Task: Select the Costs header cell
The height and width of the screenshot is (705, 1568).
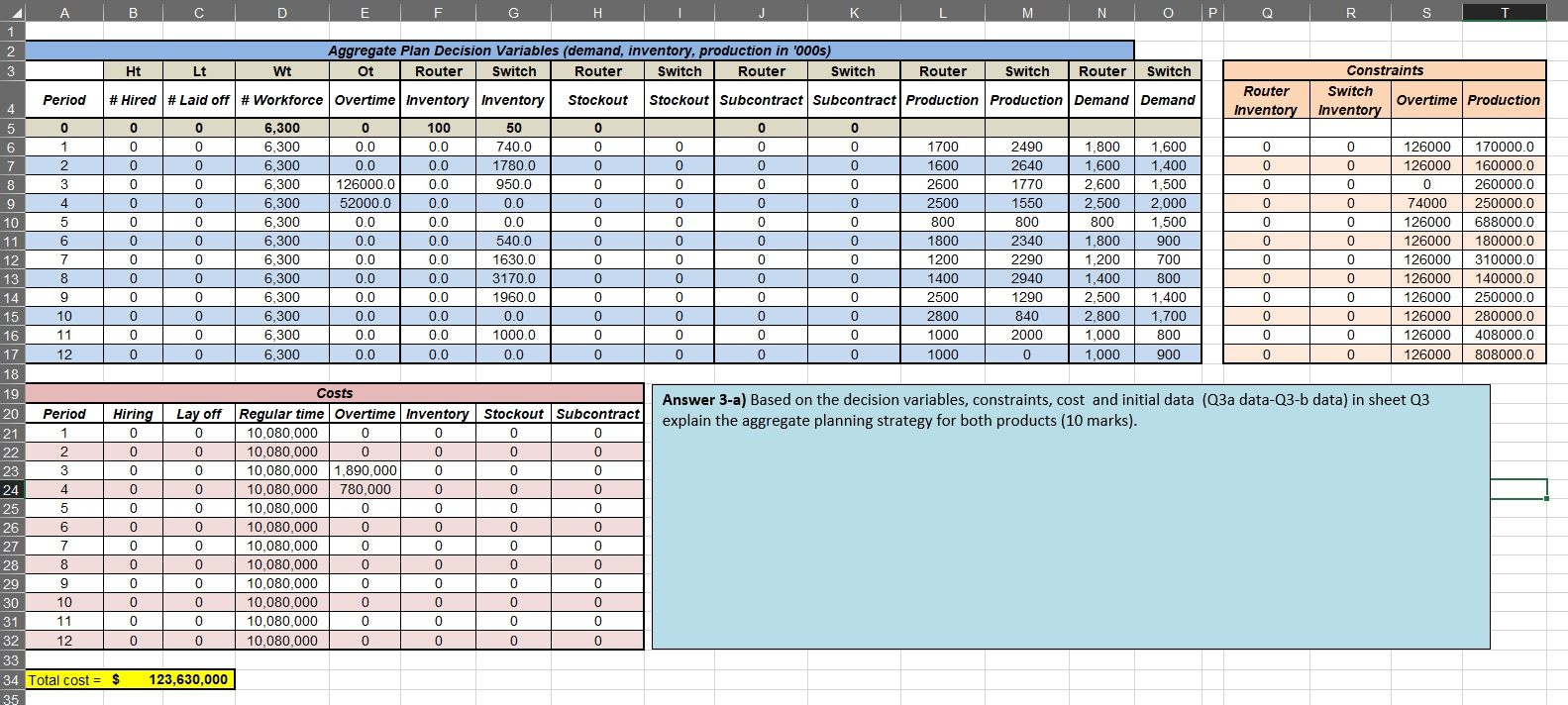Action: tap(335, 393)
